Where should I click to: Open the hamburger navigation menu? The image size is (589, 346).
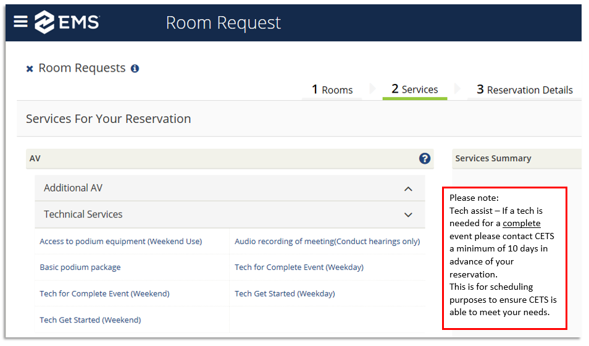[x=20, y=22]
